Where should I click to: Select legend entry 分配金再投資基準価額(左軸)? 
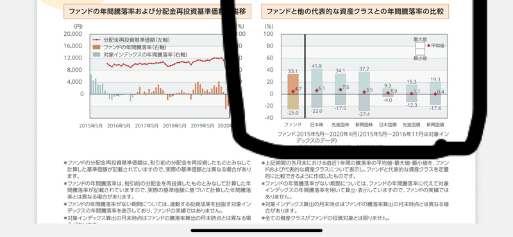(x=137, y=40)
